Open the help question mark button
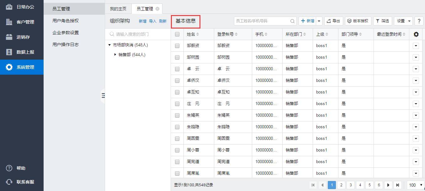The width and height of the screenshot is (425, 191). [419, 21]
